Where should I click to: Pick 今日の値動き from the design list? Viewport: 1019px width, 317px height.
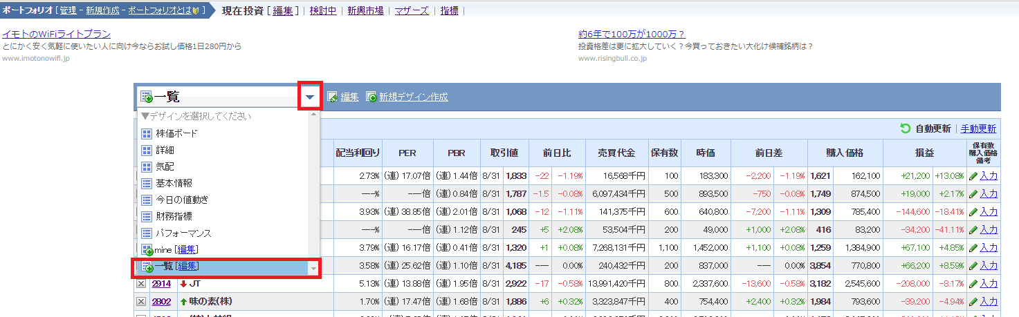182,200
